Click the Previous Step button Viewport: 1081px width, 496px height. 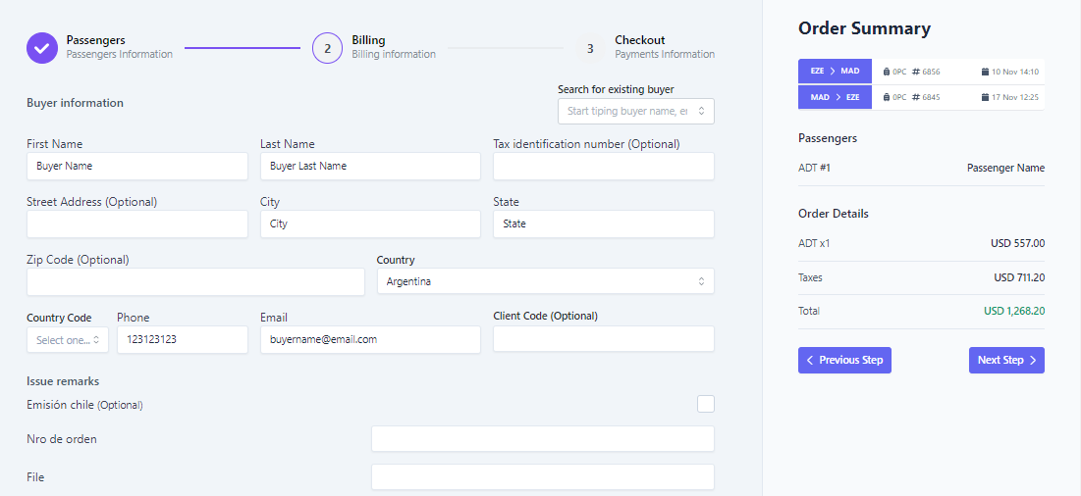point(844,360)
